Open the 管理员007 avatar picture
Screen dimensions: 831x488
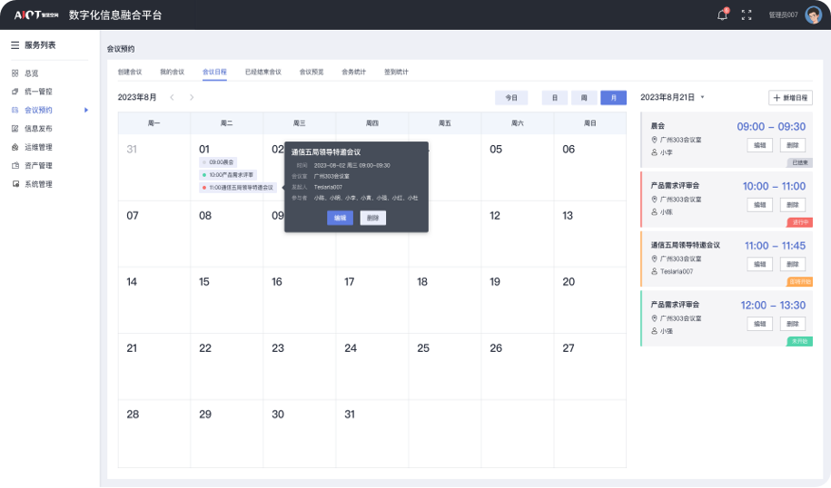pos(813,15)
